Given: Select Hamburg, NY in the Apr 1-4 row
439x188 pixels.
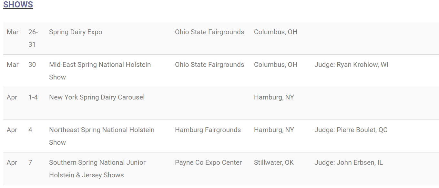Looking at the screenshot, I should click(274, 97).
